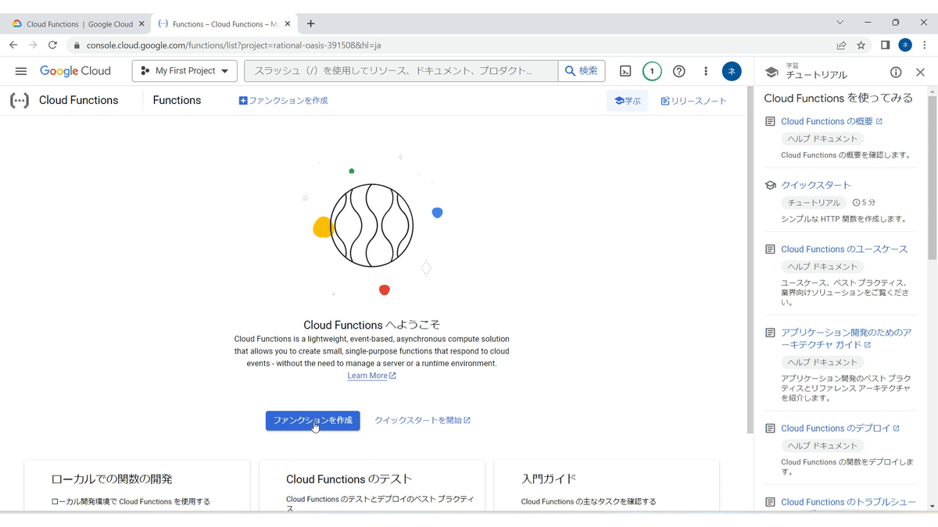Open notifications badge showing 1
938x527 pixels.
(652, 71)
